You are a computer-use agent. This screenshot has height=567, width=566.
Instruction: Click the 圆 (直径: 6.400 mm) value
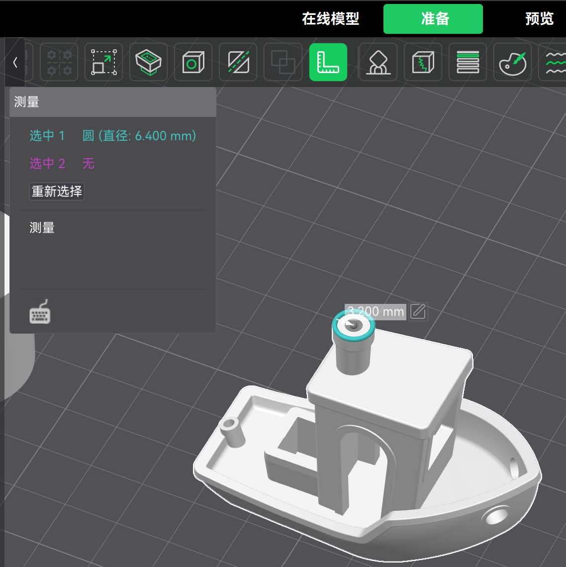[x=139, y=136]
